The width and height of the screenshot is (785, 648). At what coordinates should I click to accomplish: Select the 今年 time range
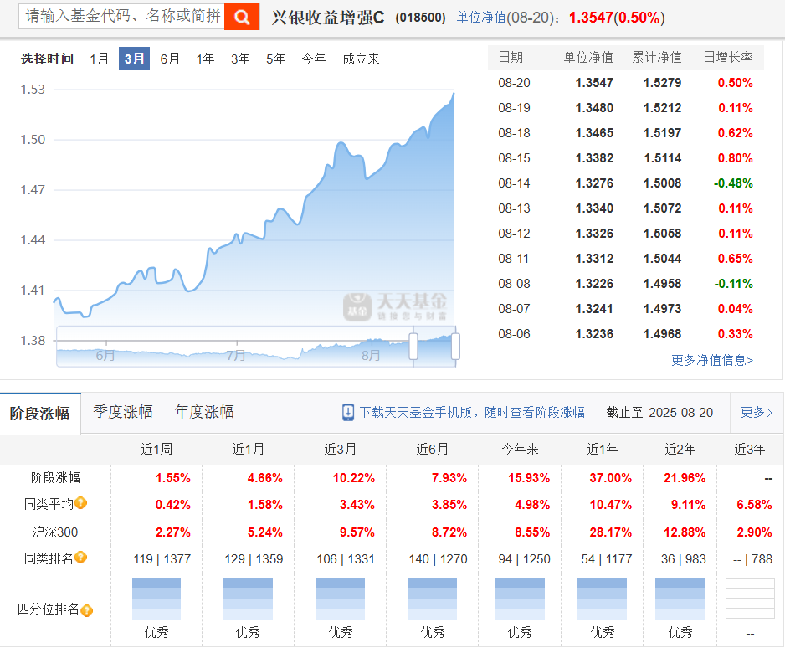[x=314, y=59]
